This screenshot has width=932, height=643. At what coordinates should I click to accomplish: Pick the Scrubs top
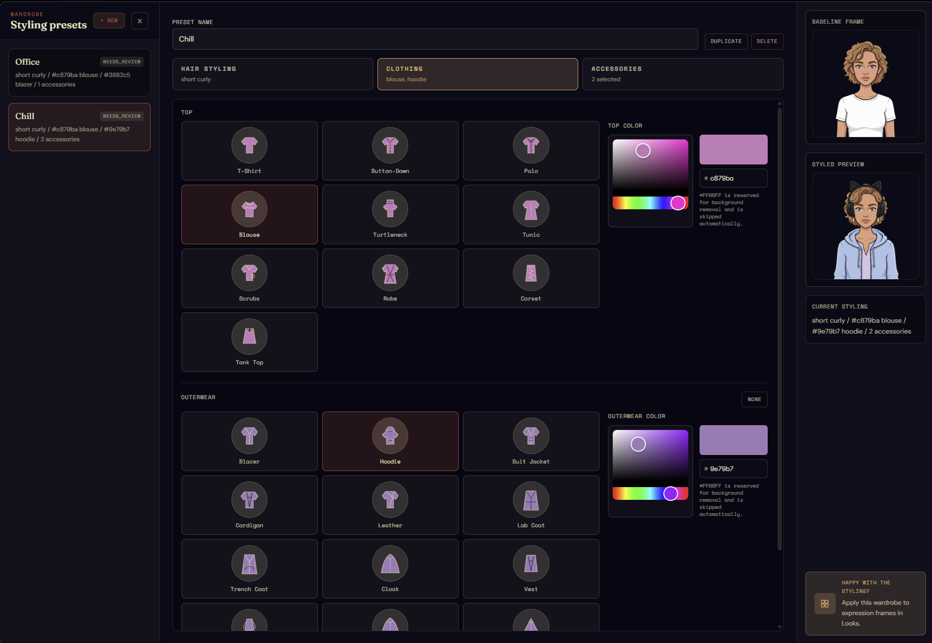249,278
